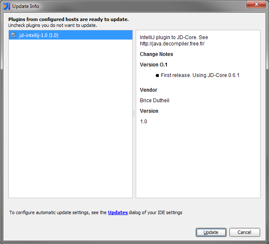Click the Cancel button
Image resolution: width=269 pixels, height=244 pixels.
pos(245,232)
